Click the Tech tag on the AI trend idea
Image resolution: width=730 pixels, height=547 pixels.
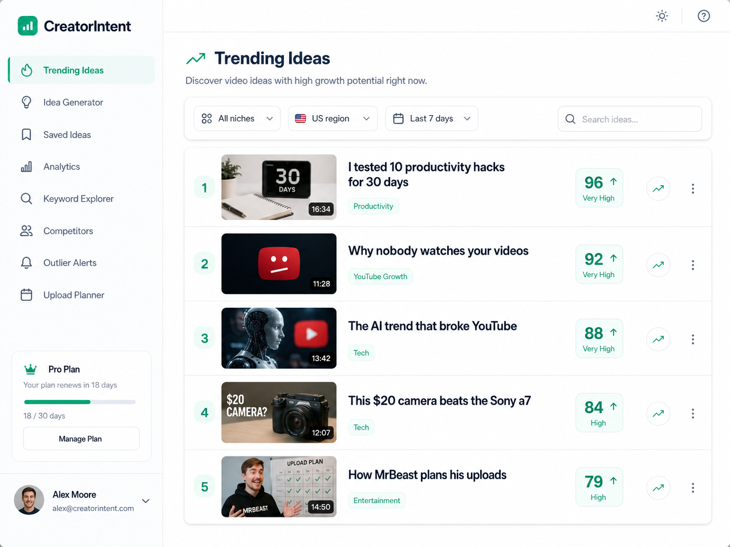361,353
